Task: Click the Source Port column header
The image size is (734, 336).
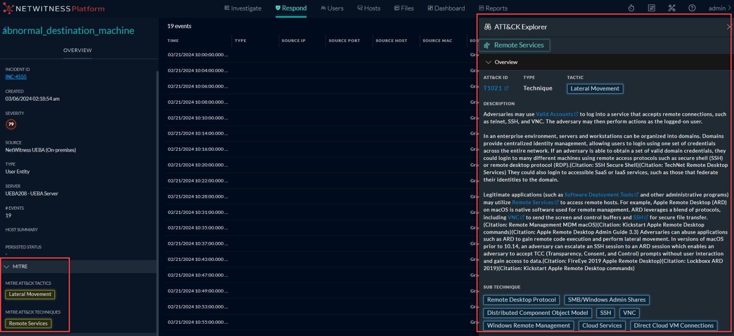Action: coord(344,41)
